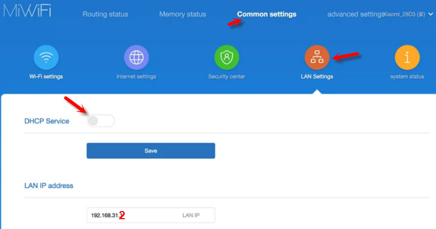
Task: Open Security center shield icon
Action: [x=227, y=57]
